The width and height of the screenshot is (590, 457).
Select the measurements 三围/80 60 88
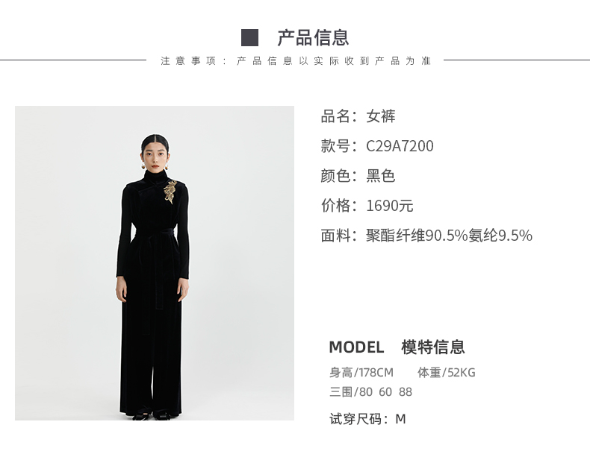pyautogui.click(x=370, y=392)
